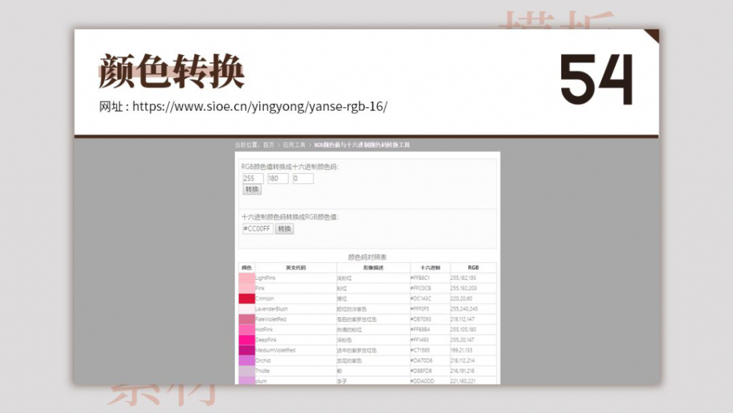Select the Crimson color swatch

(248, 298)
